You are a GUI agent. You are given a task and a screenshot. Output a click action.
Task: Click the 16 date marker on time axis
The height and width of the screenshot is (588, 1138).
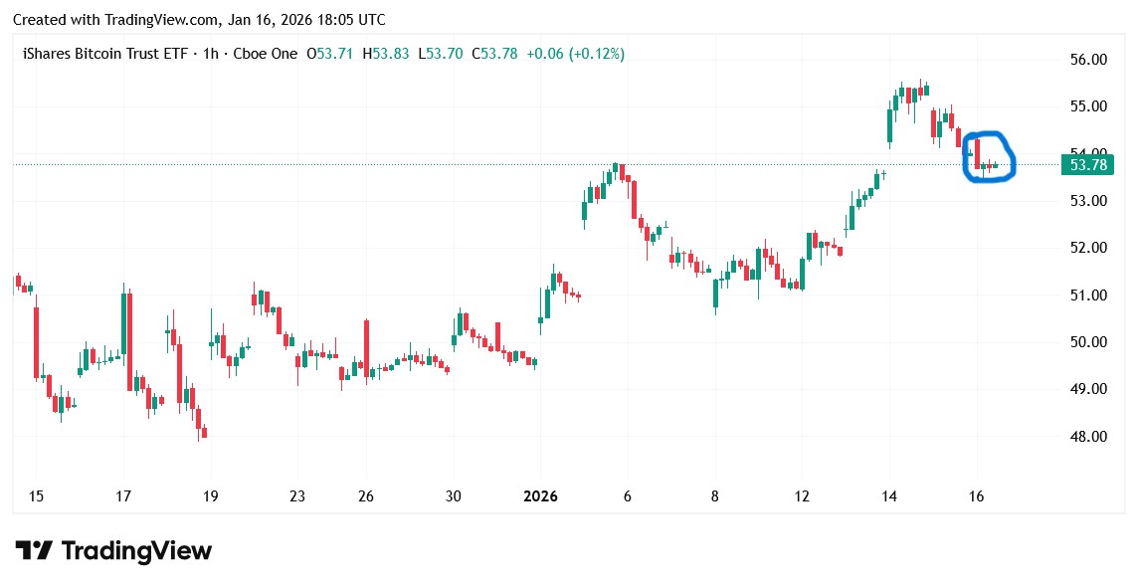point(977,496)
